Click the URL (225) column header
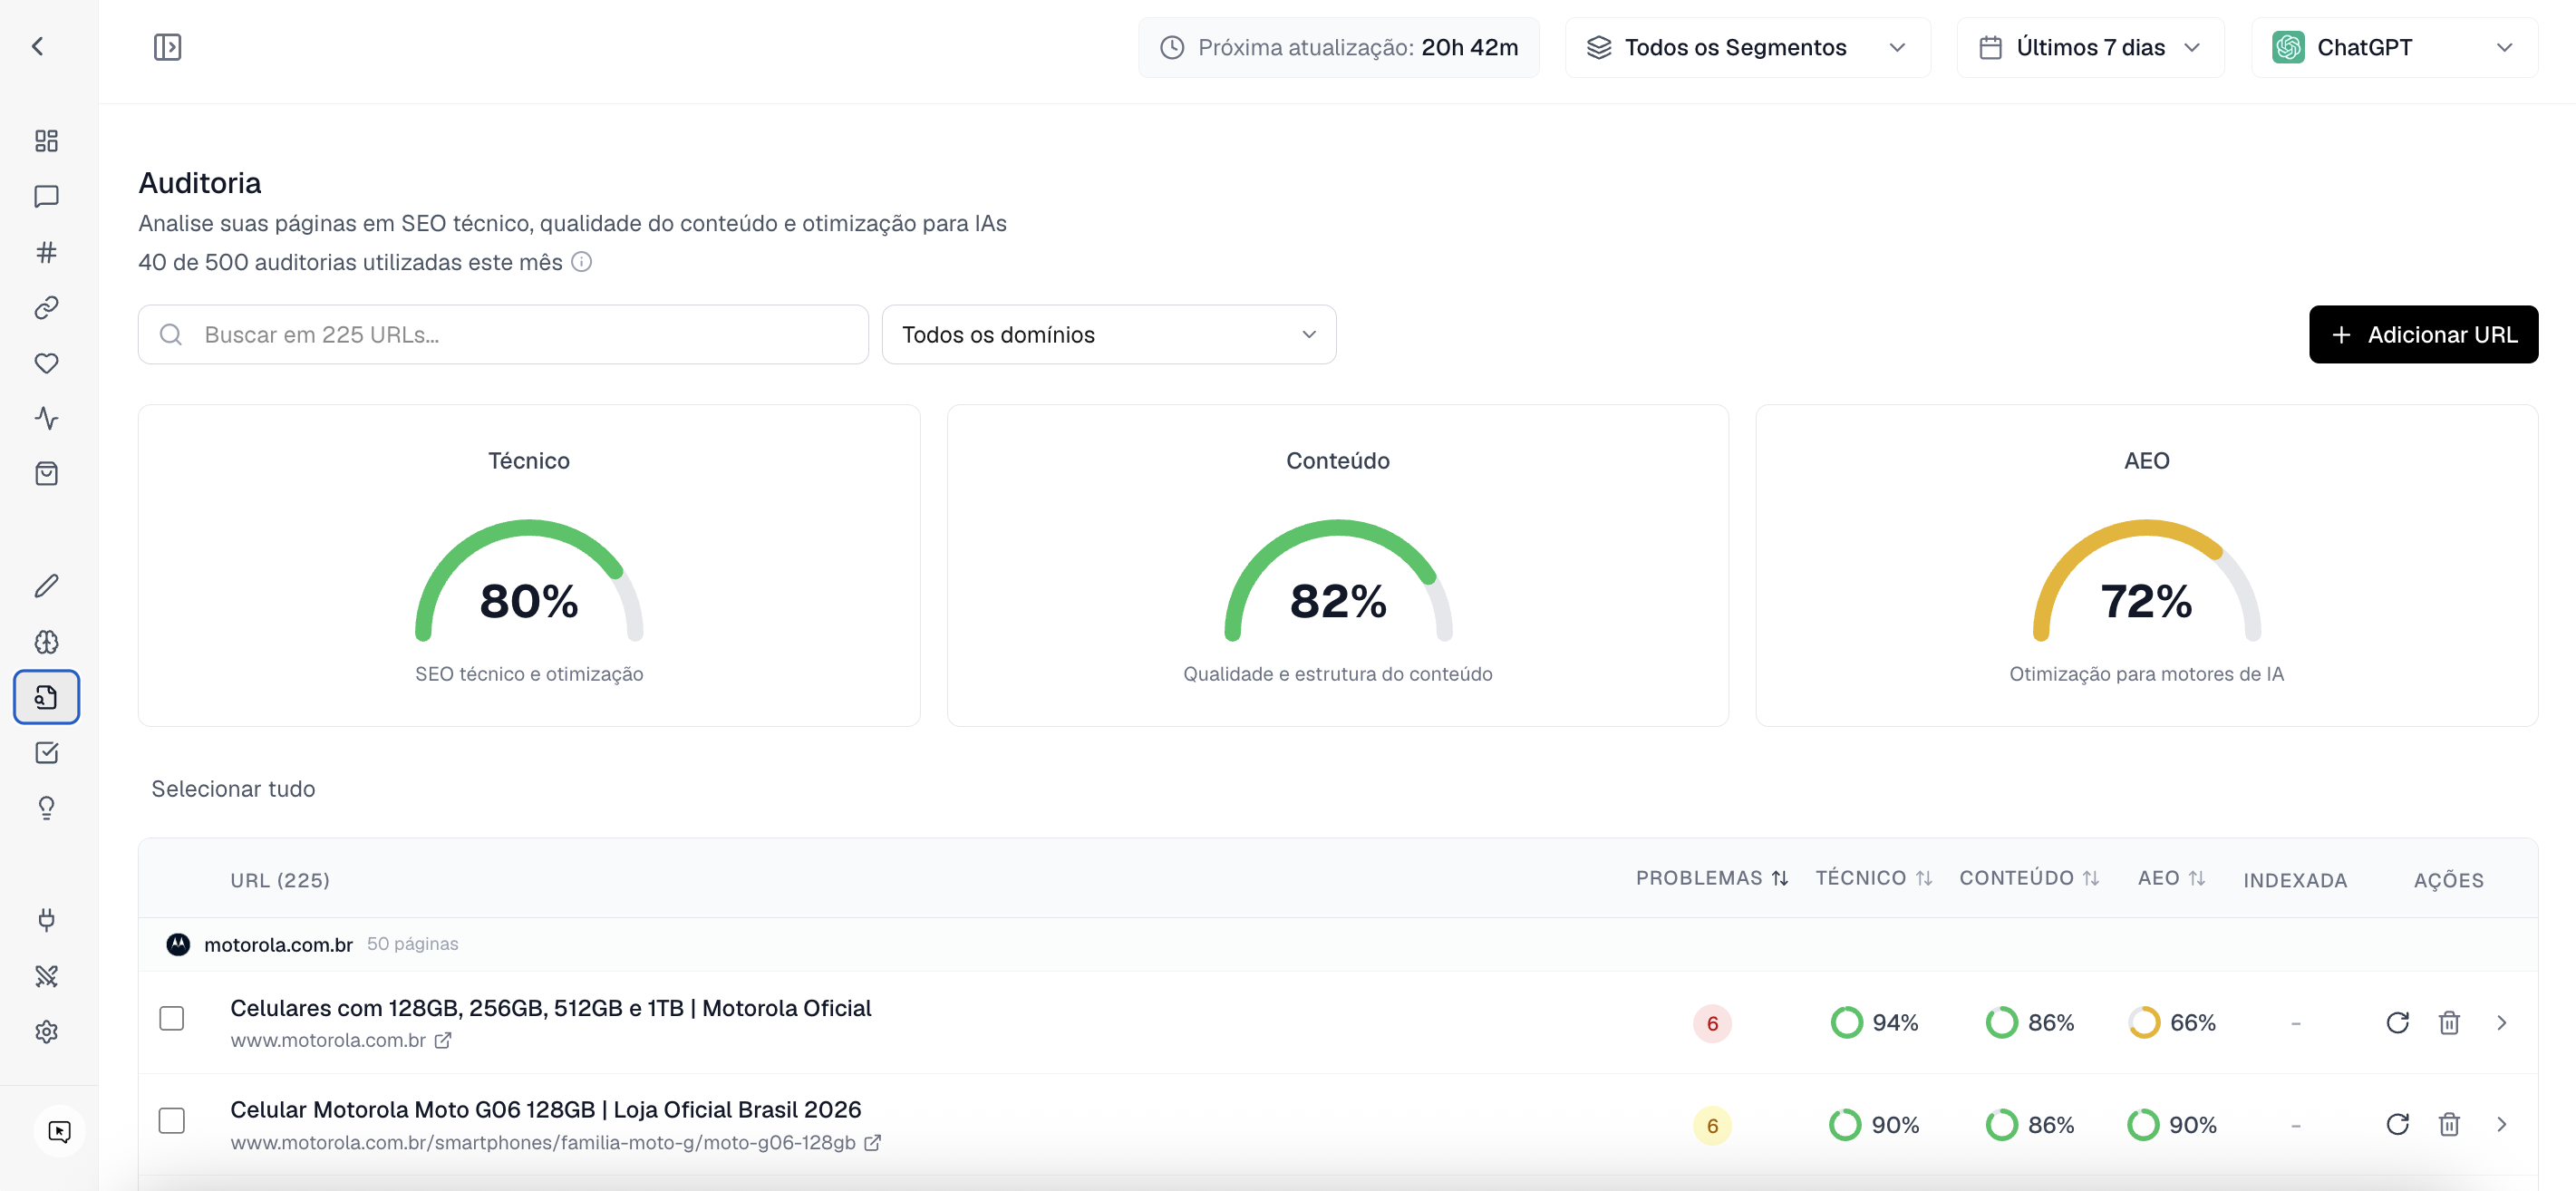The height and width of the screenshot is (1191, 2576). tap(280, 881)
